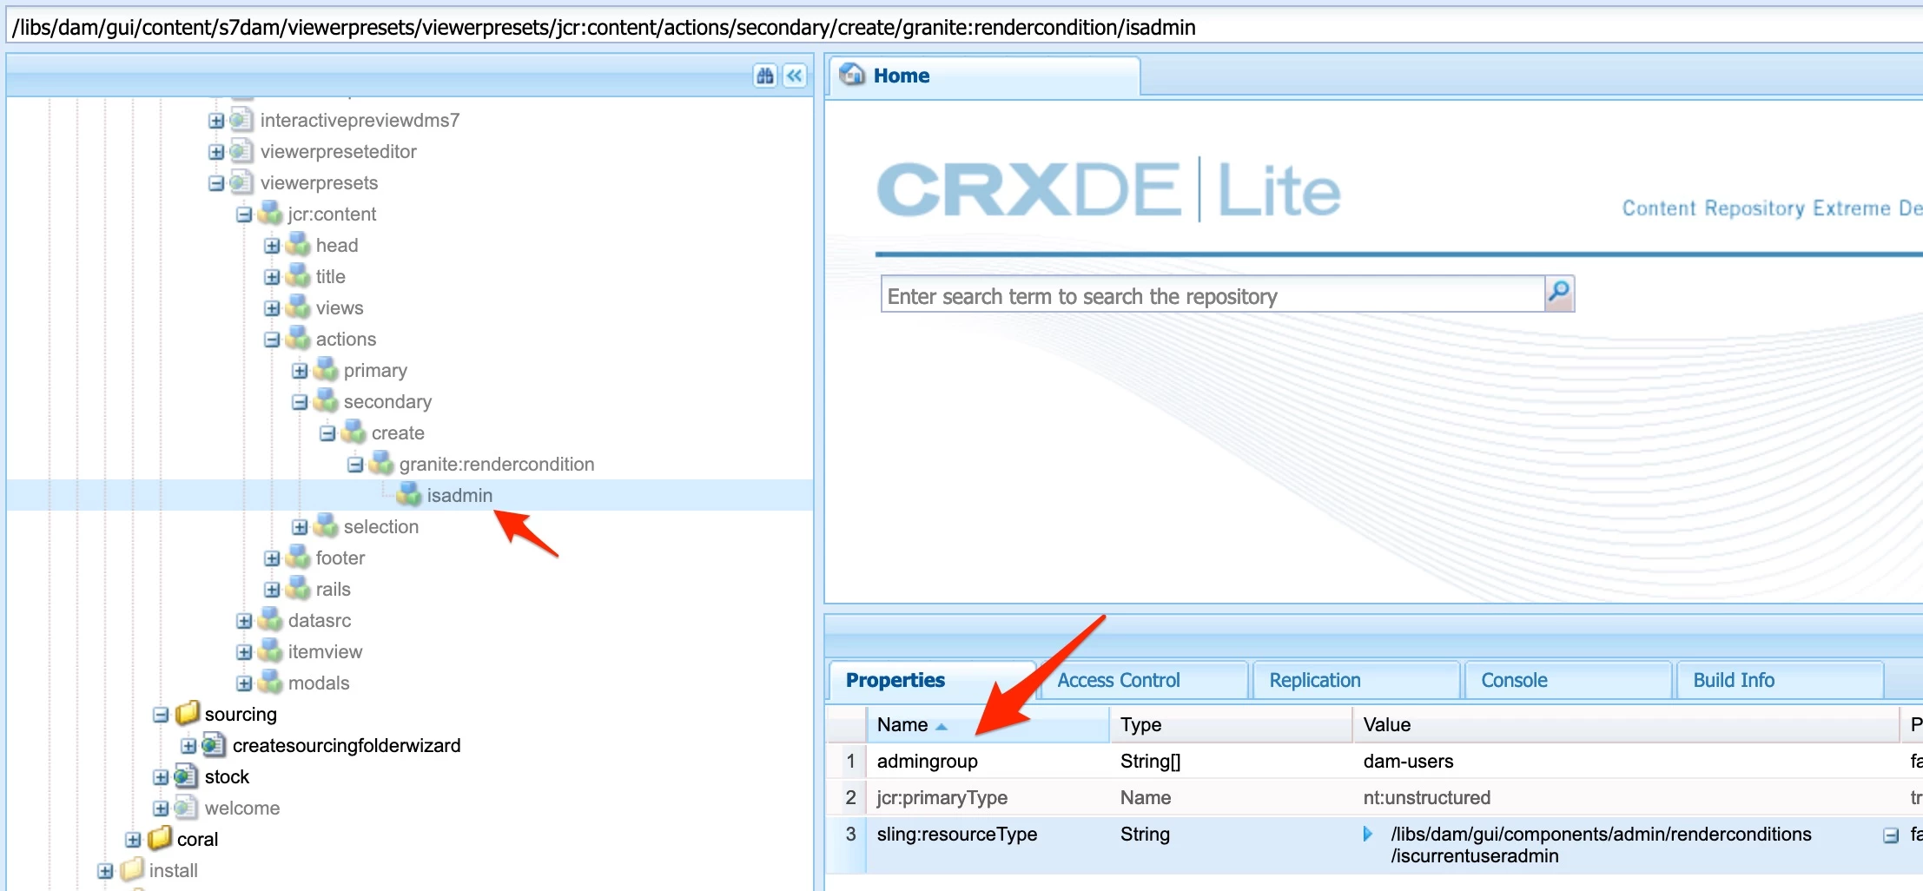
Task: Click the jcr:content node icon
Action: 270,214
